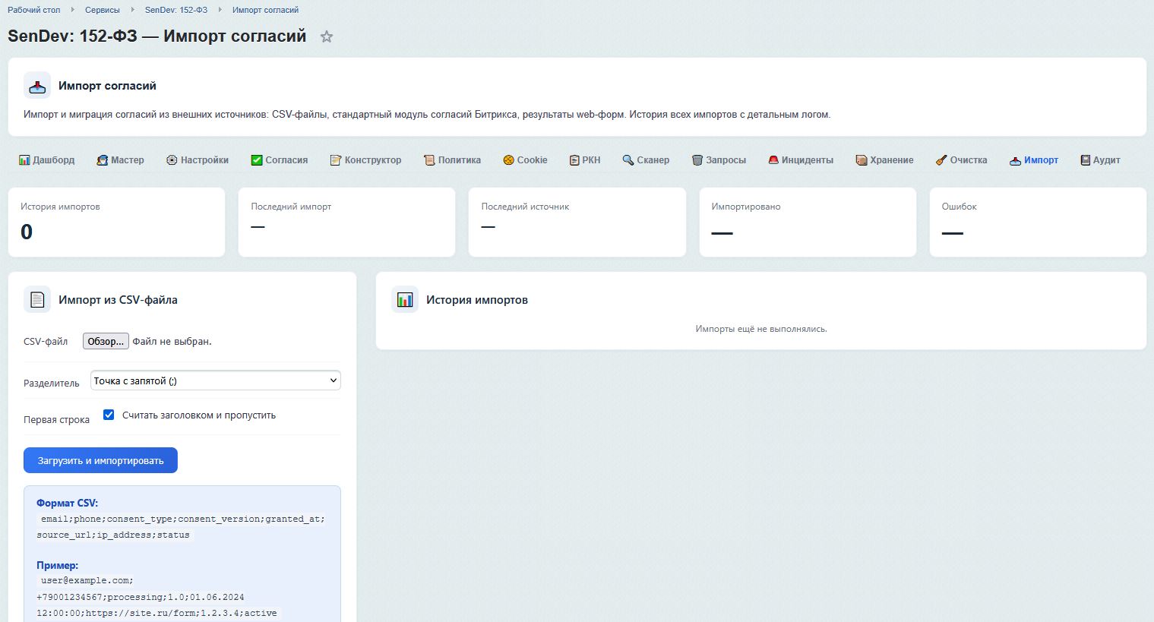The height and width of the screenshot is (622, 1154).
Task: Click the Scanner magnifier icon
Action: point(628,160)
